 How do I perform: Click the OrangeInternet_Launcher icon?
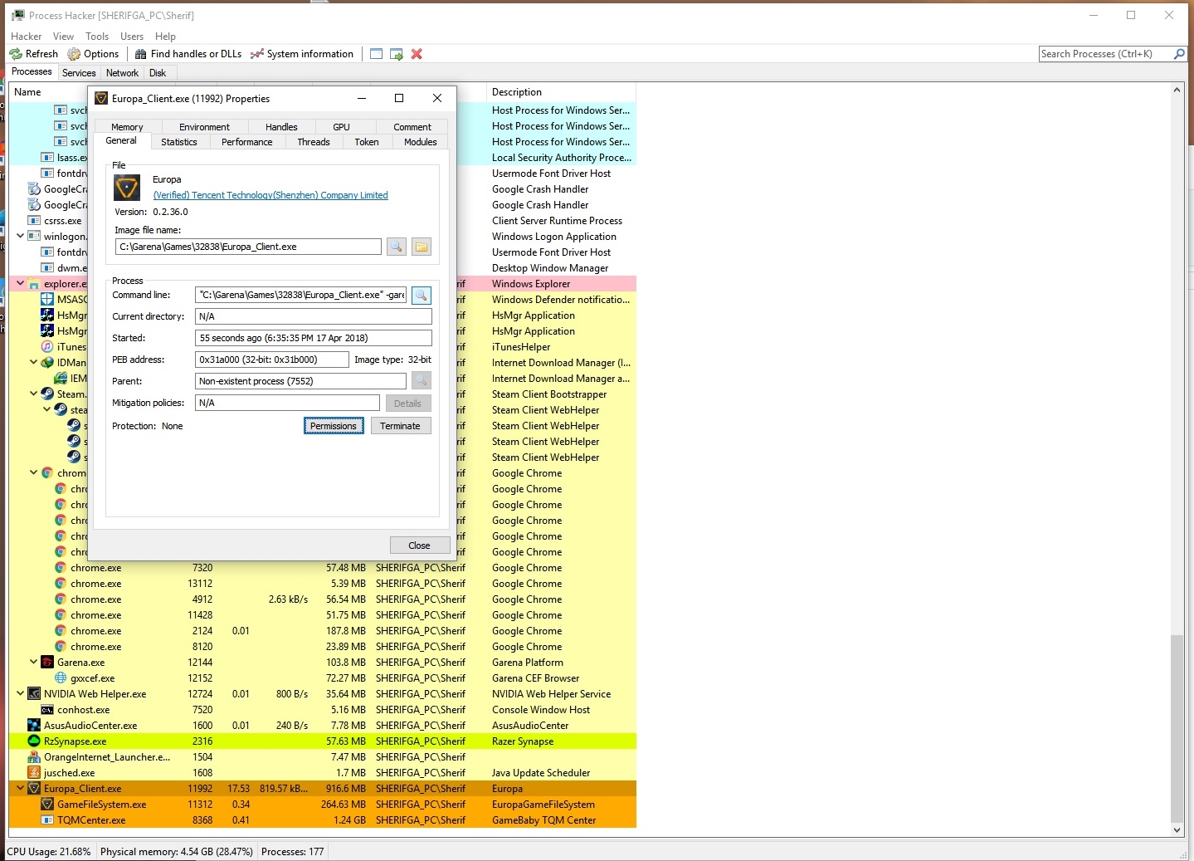[x=34, y=757]
